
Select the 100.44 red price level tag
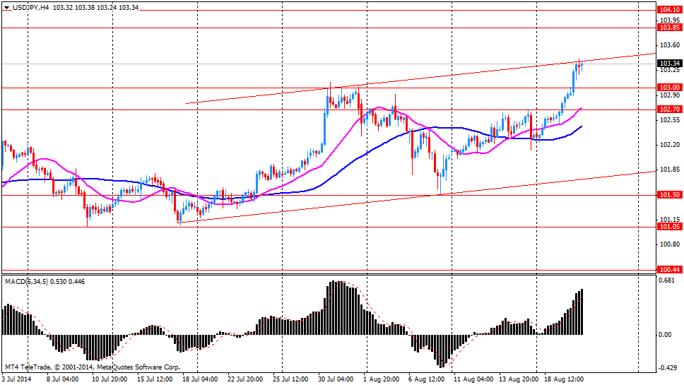pyautogui.click(x=668, y=270)
